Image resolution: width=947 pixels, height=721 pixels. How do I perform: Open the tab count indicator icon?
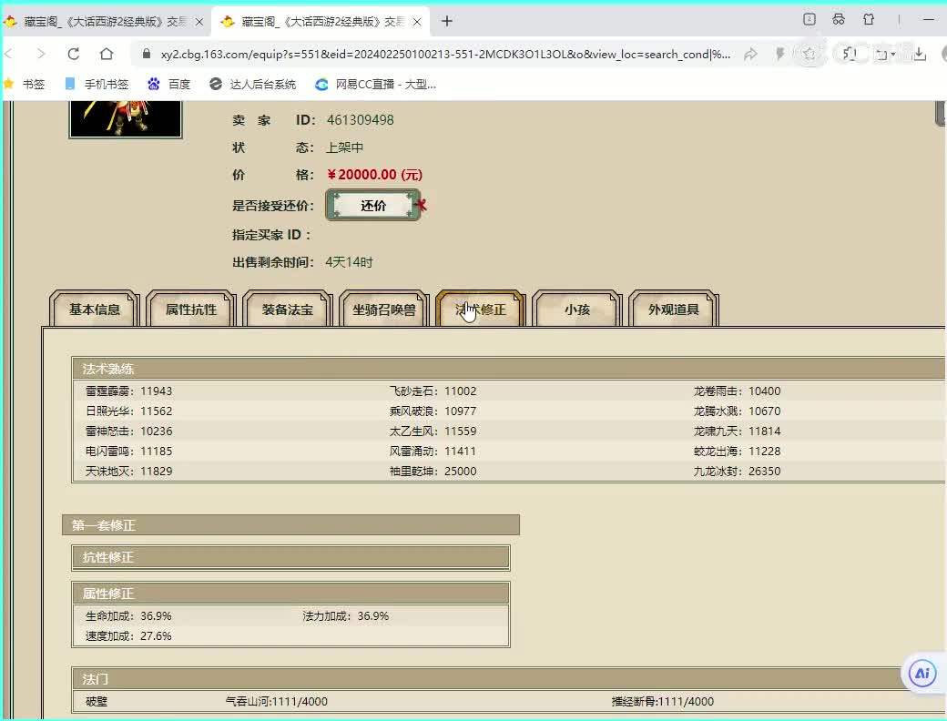point(810,19)
